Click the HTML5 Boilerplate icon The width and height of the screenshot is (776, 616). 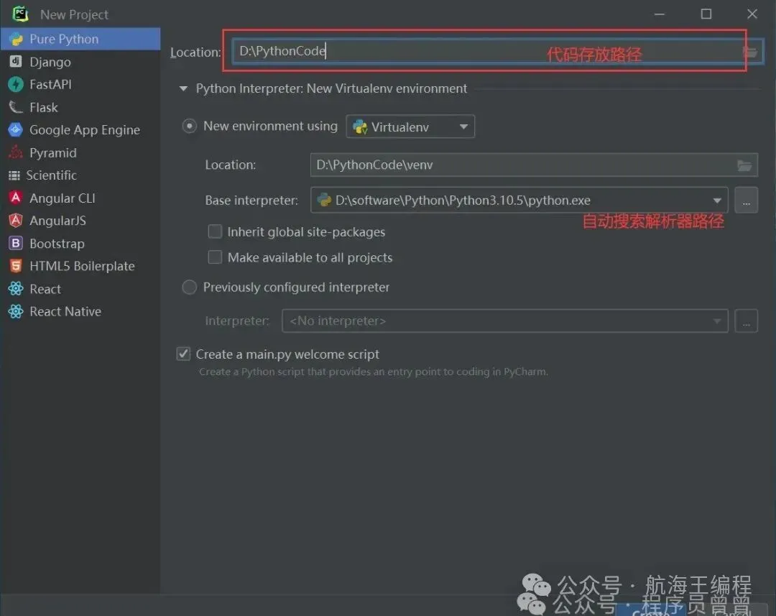16,266
